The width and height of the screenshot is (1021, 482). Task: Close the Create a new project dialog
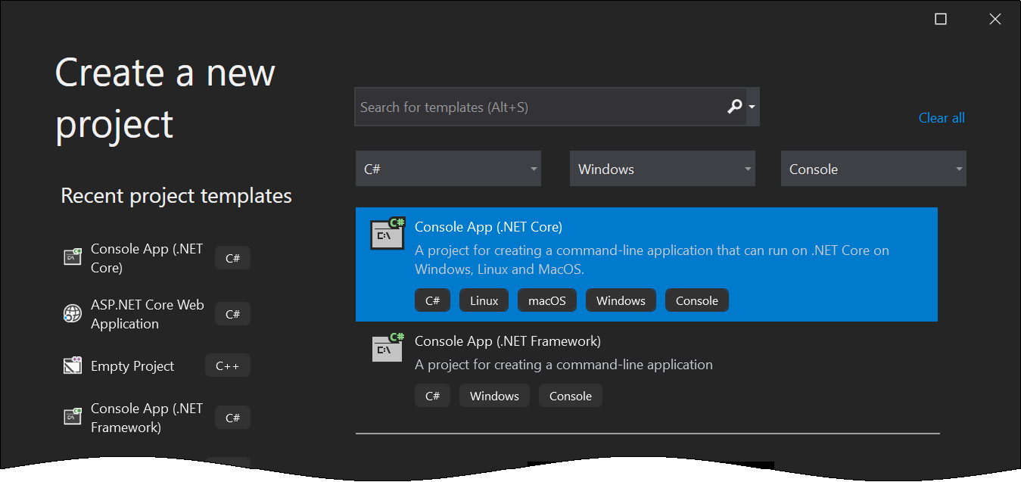995,20
